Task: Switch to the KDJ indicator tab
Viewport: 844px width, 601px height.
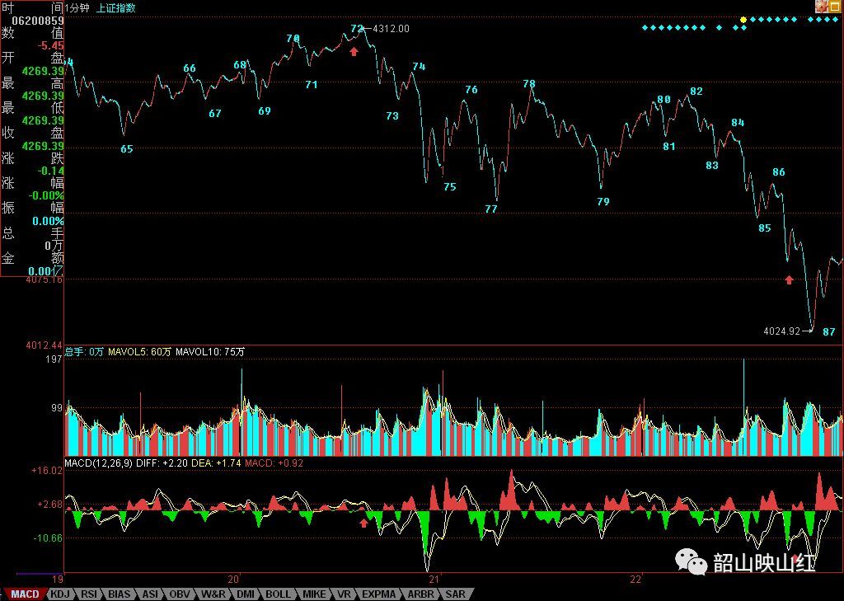Action: pos(59,594)
